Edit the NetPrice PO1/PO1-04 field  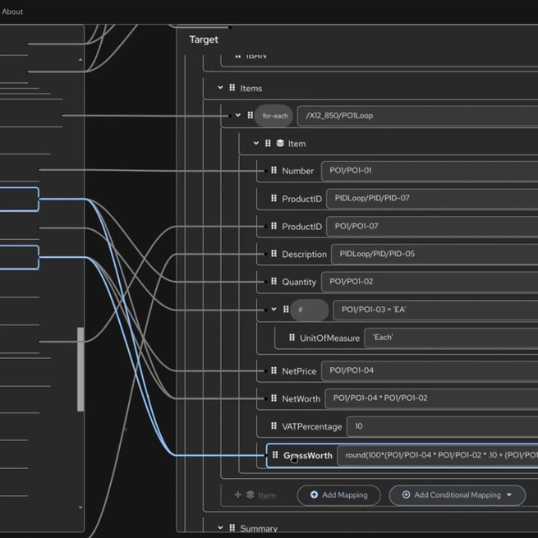pos(430,370)
